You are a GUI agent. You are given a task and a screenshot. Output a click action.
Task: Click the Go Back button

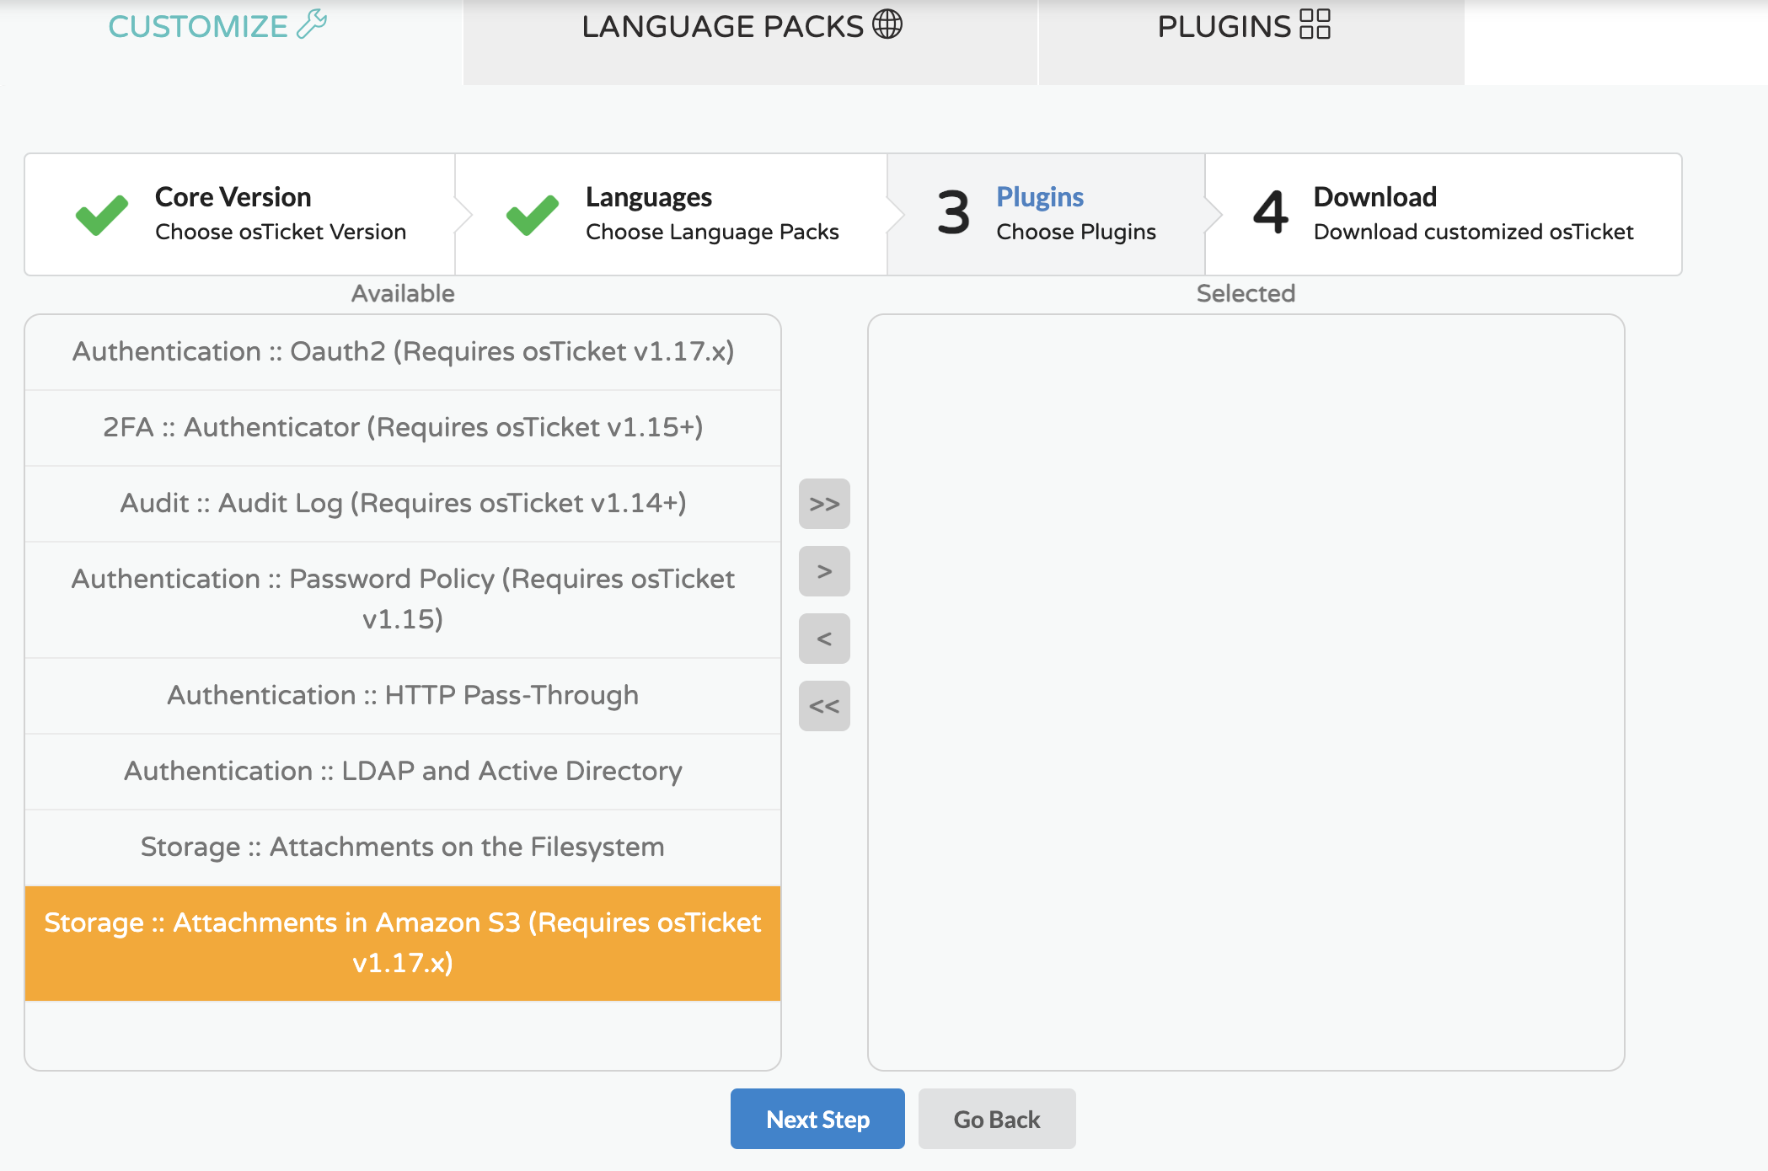[x=996, y=1119]
